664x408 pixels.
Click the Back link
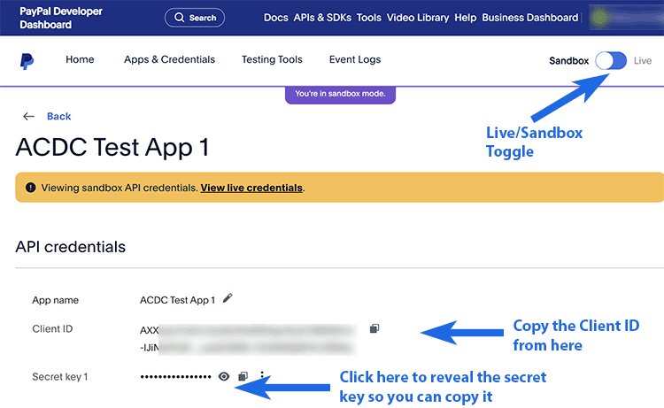[58, 117]
